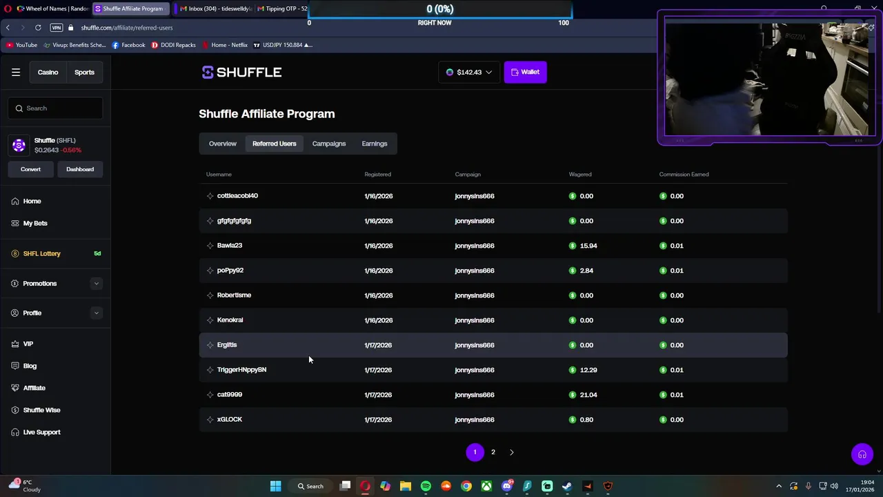Click the star icon next to Bawla23

click(210, 246)
